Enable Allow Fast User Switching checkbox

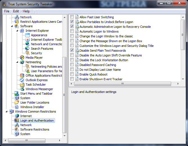click(72, 17)
